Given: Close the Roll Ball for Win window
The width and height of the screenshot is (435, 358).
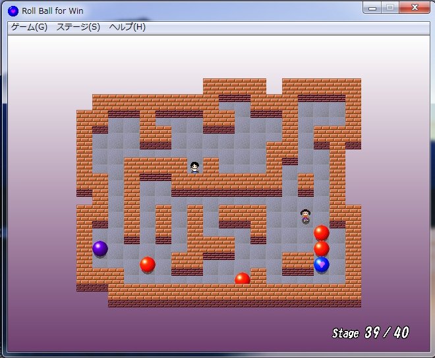Looking at the screenshot, I should pos(415,8).
